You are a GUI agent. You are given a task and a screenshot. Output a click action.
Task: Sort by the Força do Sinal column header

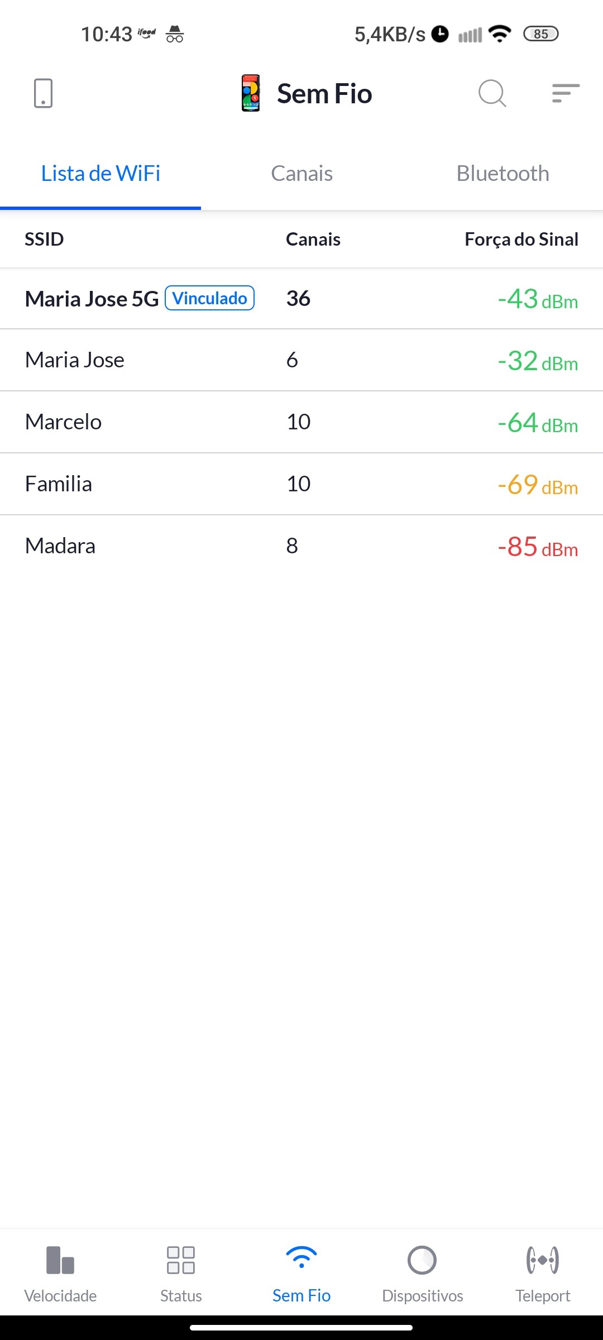pos(521,240)
